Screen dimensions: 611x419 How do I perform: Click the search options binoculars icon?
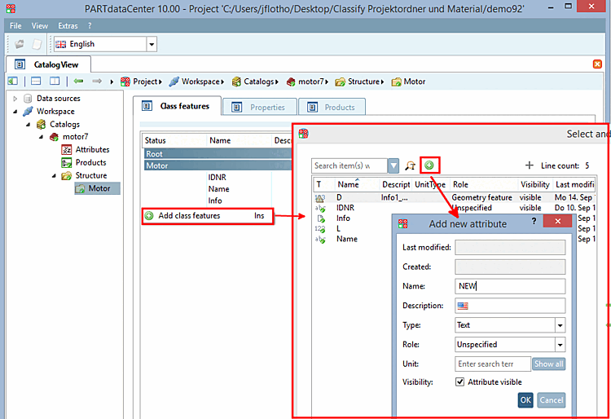(x=411, y=165)
